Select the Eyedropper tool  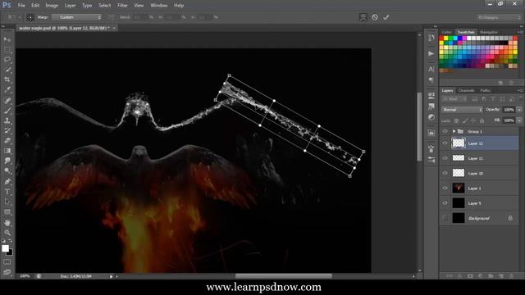[7, 89]
